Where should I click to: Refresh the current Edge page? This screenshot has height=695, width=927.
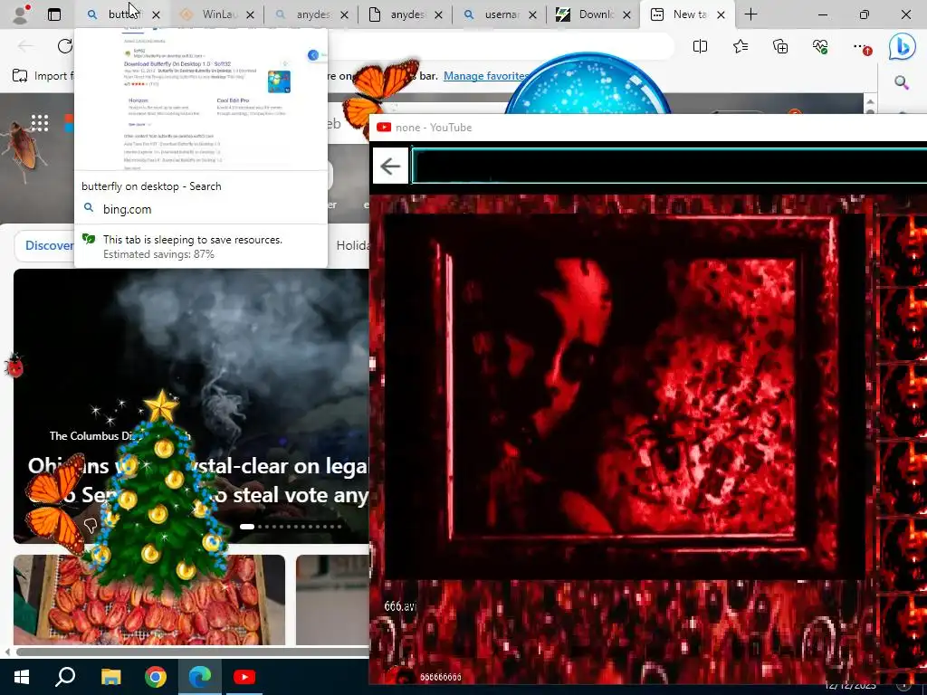click(x=64, y=46)
